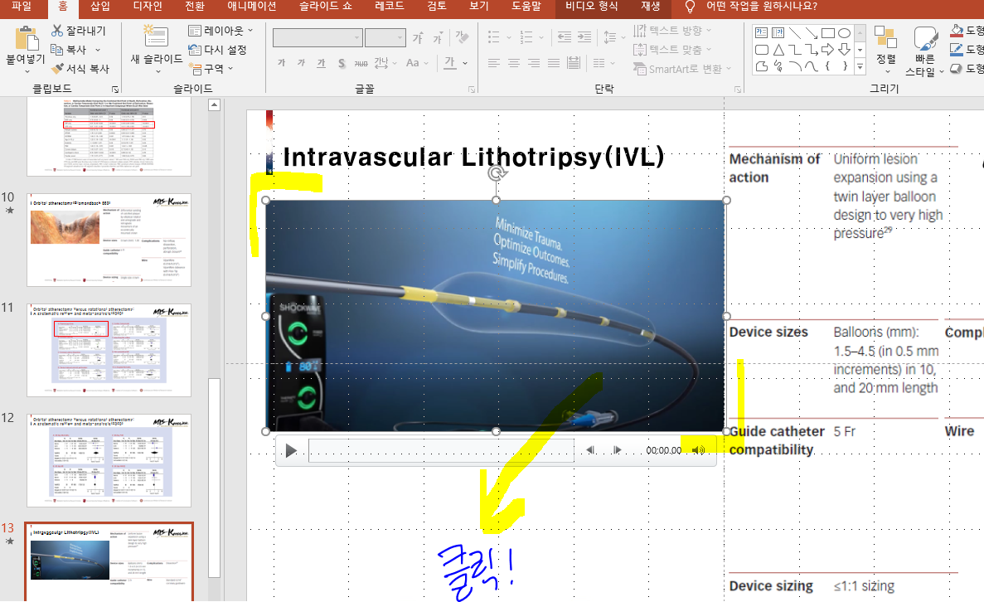984x602 pixels.
Task: Click the shape fill paint bucket
Action: click(957, 30)
